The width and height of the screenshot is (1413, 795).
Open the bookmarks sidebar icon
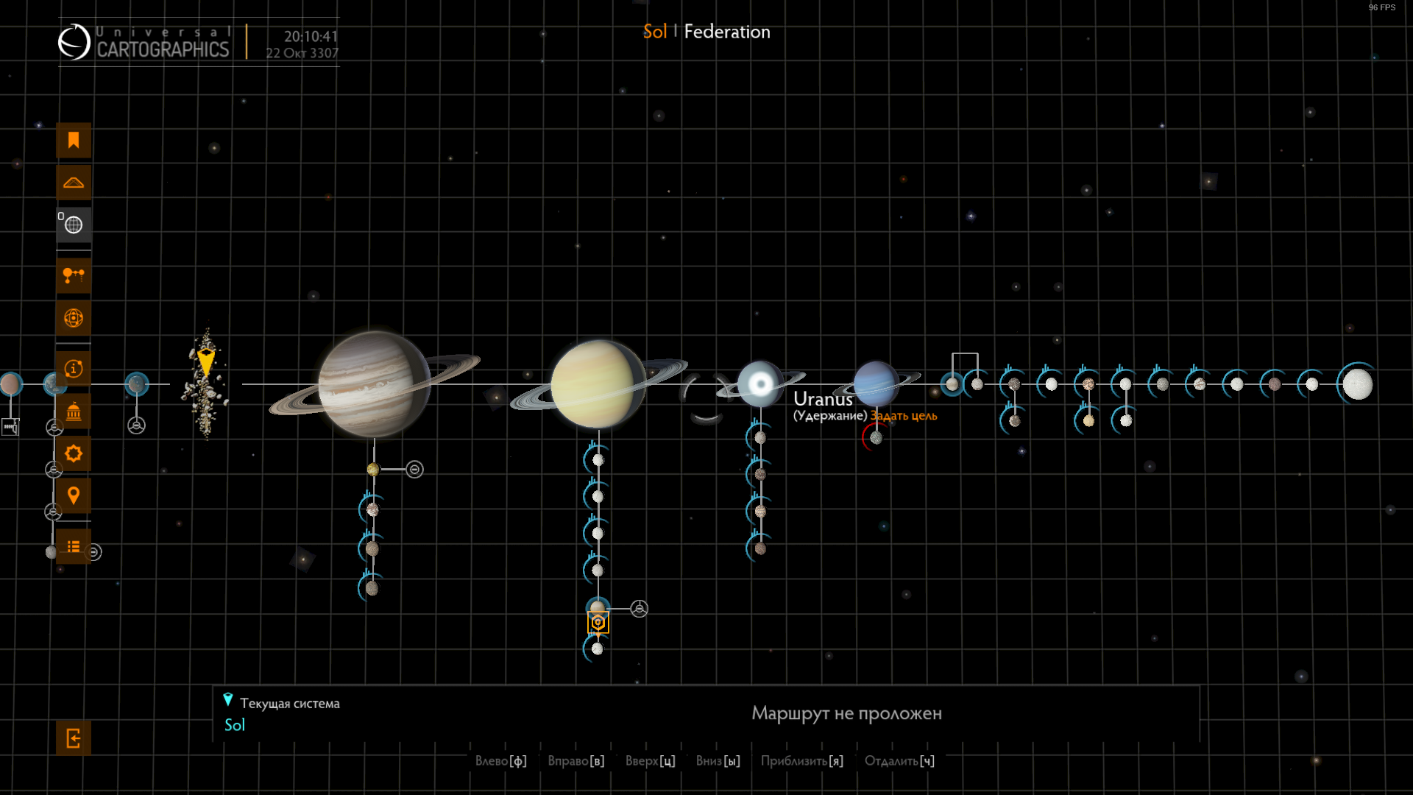click(x=74, y=140)
